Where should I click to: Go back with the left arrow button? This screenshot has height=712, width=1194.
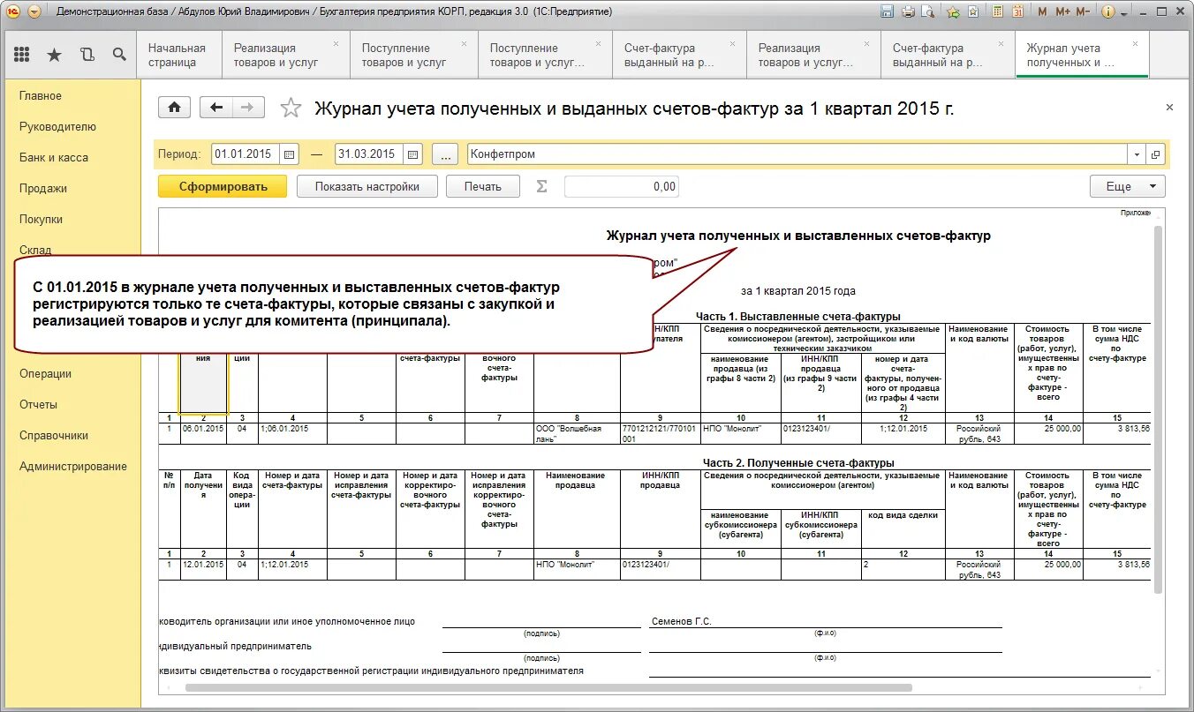[216, 108]
